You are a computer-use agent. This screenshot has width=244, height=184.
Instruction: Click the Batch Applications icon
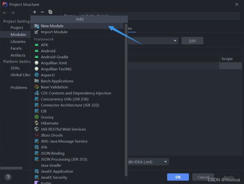(x=36, y=81)
